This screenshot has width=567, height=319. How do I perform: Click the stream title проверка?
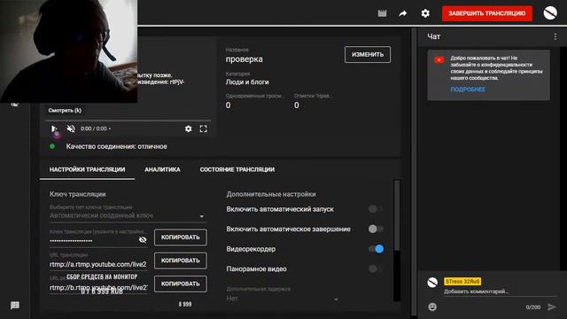(245, 59)
